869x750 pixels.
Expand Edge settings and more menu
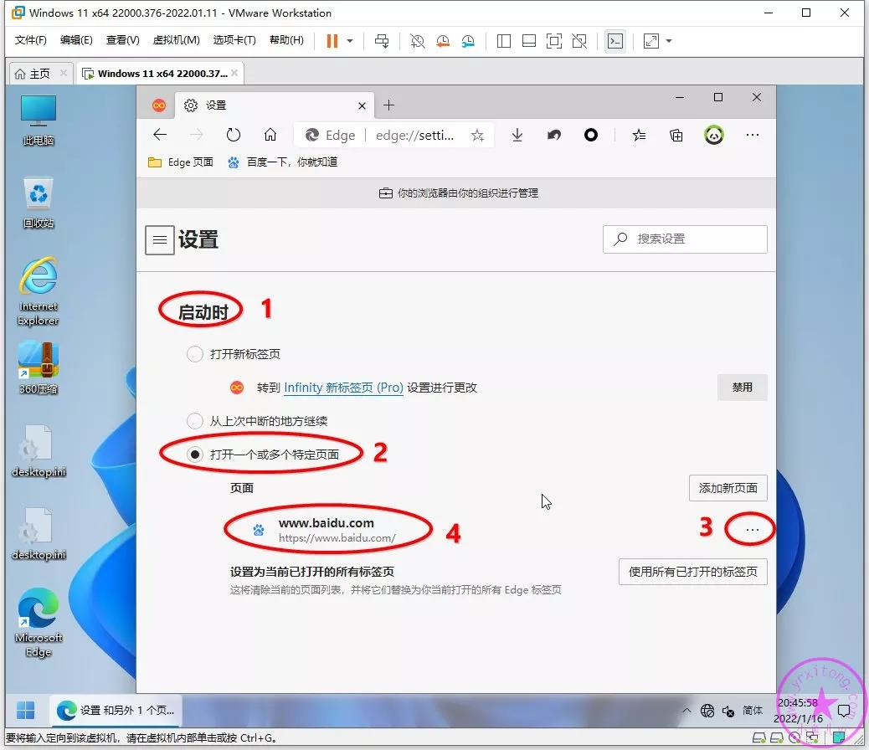point(752,135)
